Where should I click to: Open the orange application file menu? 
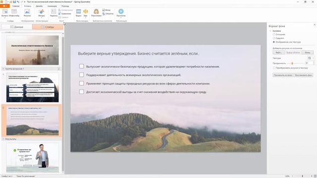click(5, 6)
